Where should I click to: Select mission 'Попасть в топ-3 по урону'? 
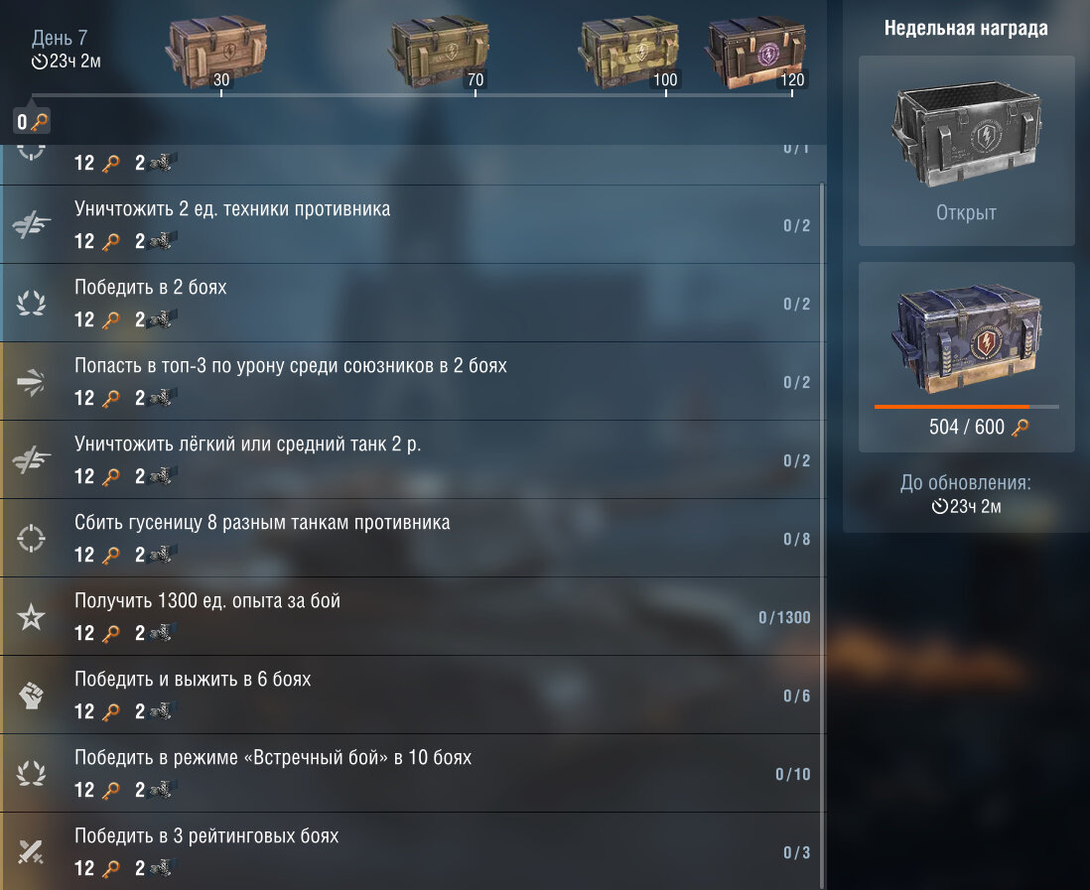coord(410,381)
